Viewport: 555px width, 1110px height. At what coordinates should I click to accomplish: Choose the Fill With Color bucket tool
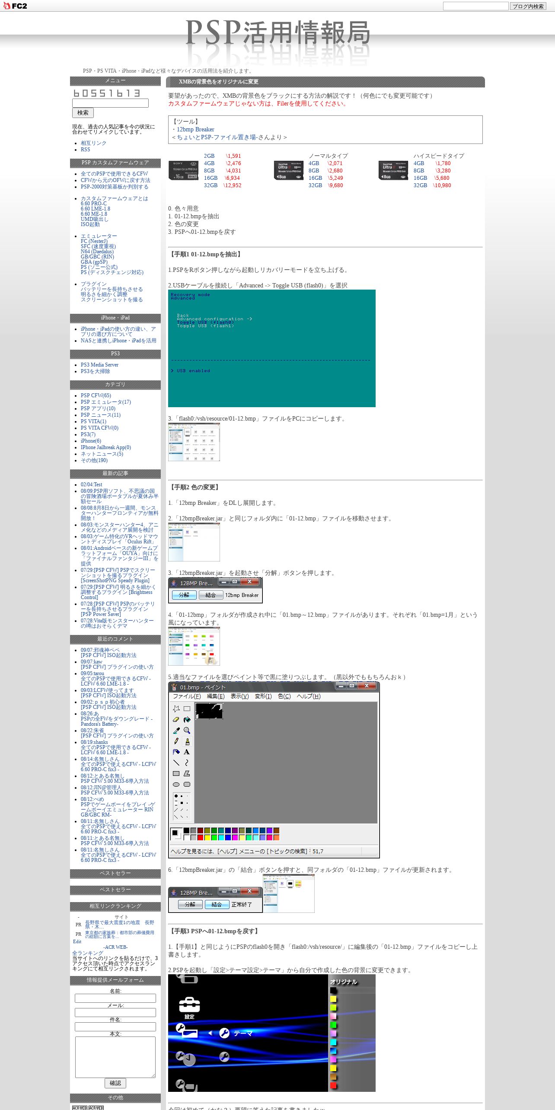pyautogui.click(x=187, y=720)
